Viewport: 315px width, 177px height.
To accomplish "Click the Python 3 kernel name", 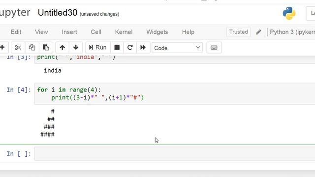I will 292,32.
